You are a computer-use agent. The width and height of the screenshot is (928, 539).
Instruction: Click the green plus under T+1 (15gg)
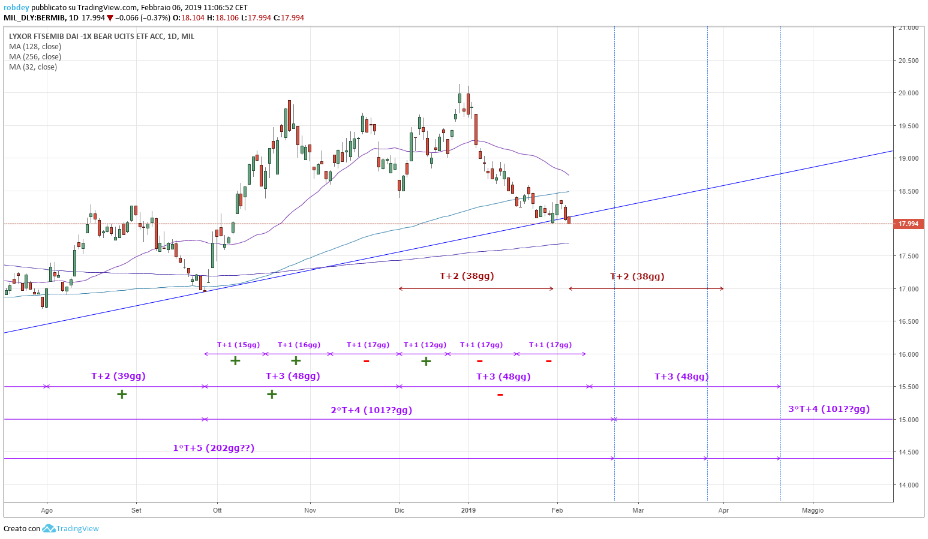tap(236, 361)
